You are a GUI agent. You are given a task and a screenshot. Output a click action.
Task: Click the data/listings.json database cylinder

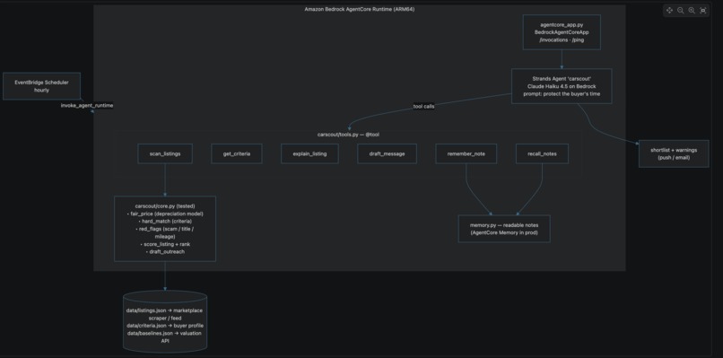165,321
